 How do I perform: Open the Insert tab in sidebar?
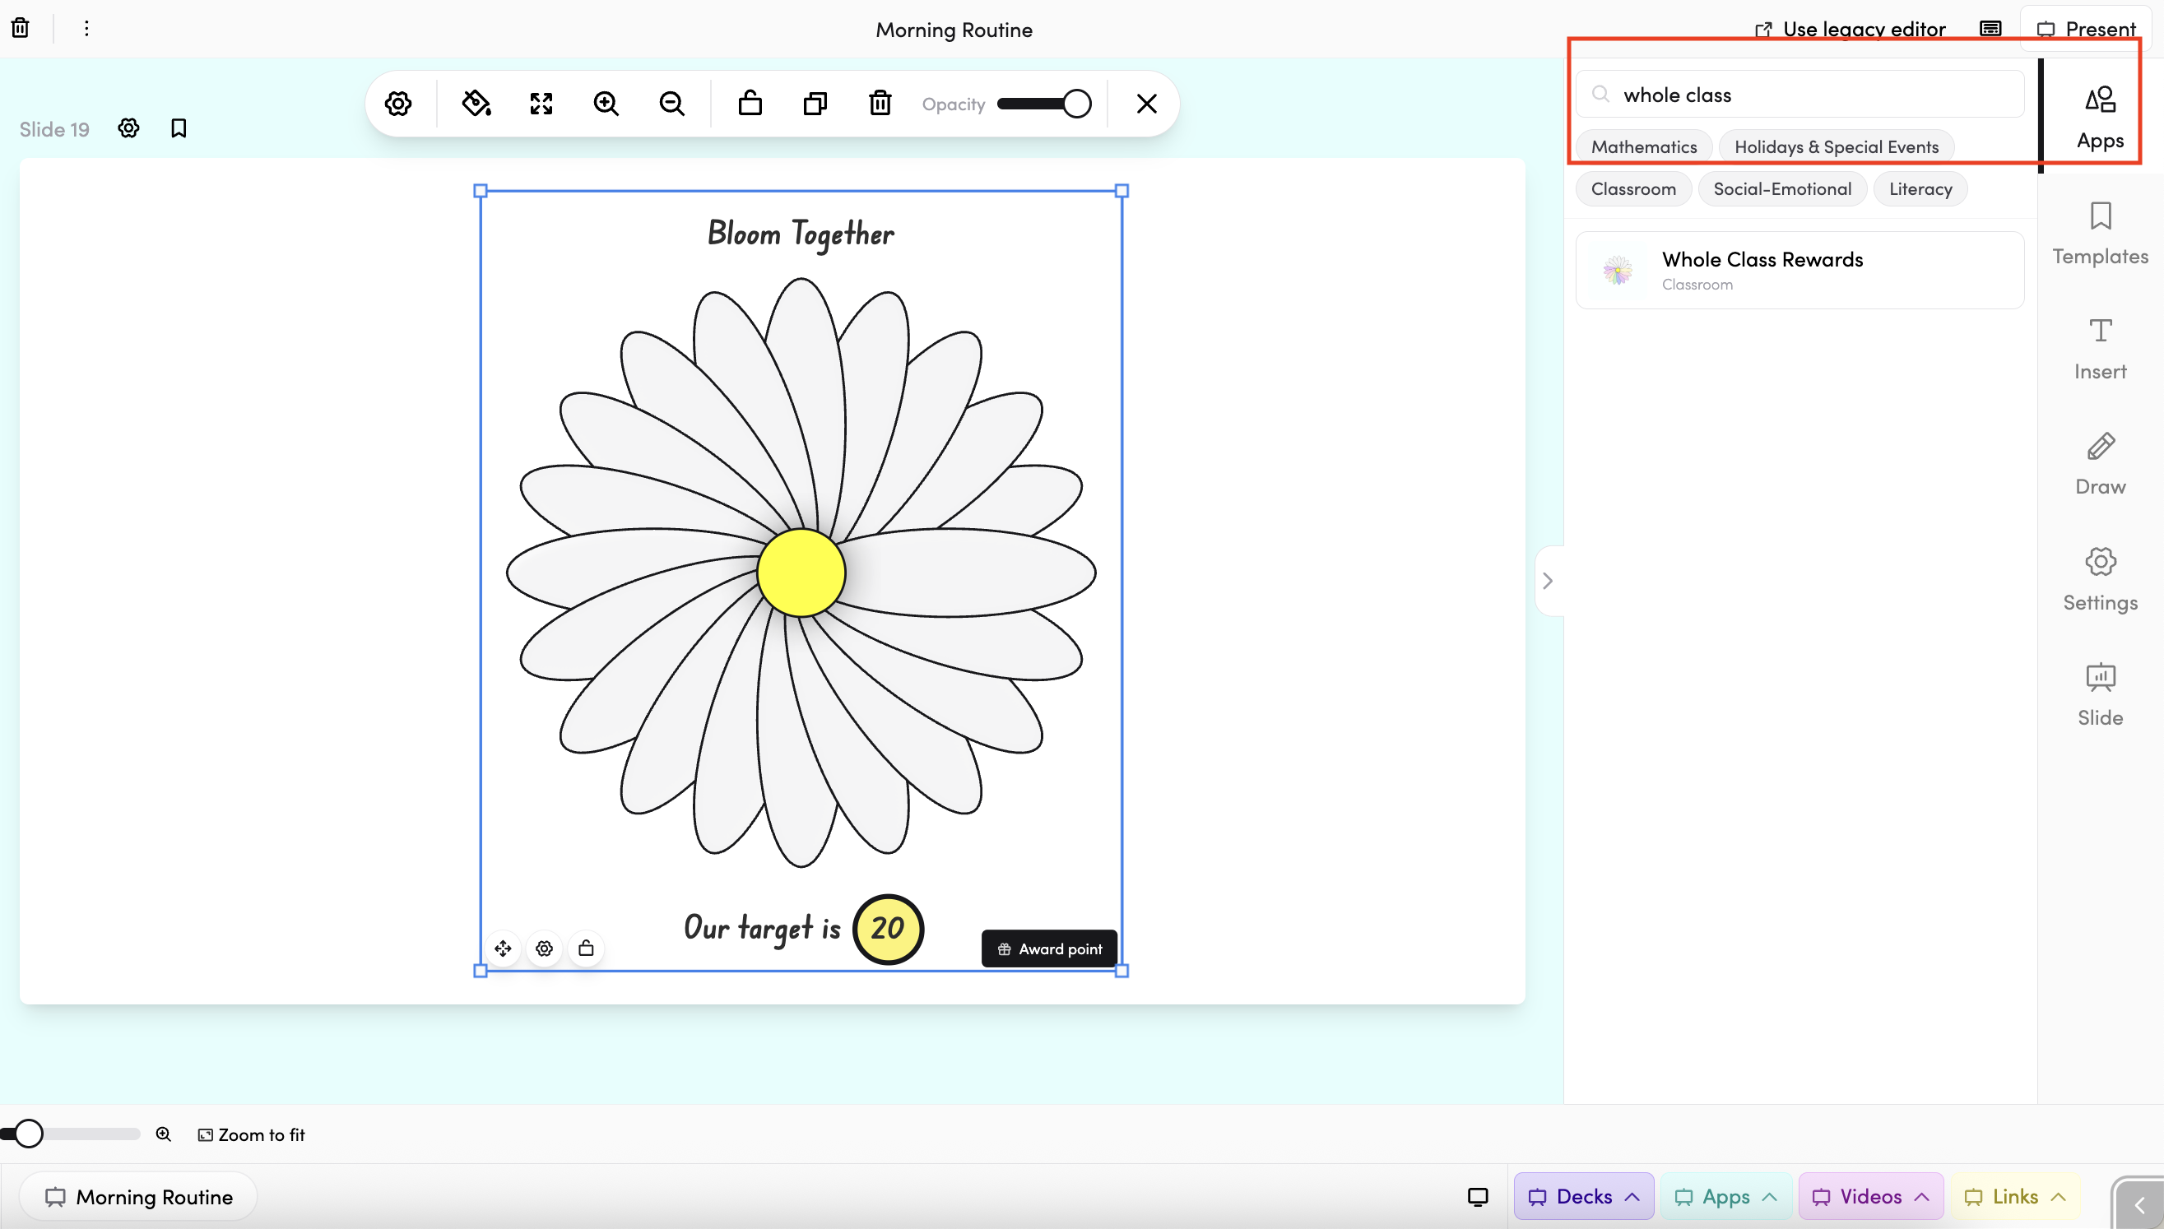click(2100, 349)
